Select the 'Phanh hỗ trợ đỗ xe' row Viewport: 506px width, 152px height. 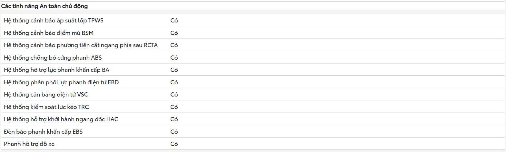(x=253, y=144)
